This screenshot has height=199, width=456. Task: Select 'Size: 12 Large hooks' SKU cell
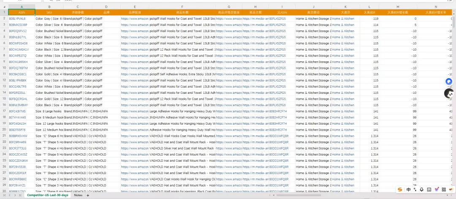coord(49,123)
